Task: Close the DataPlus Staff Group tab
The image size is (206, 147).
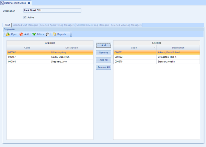Action: 29,3
